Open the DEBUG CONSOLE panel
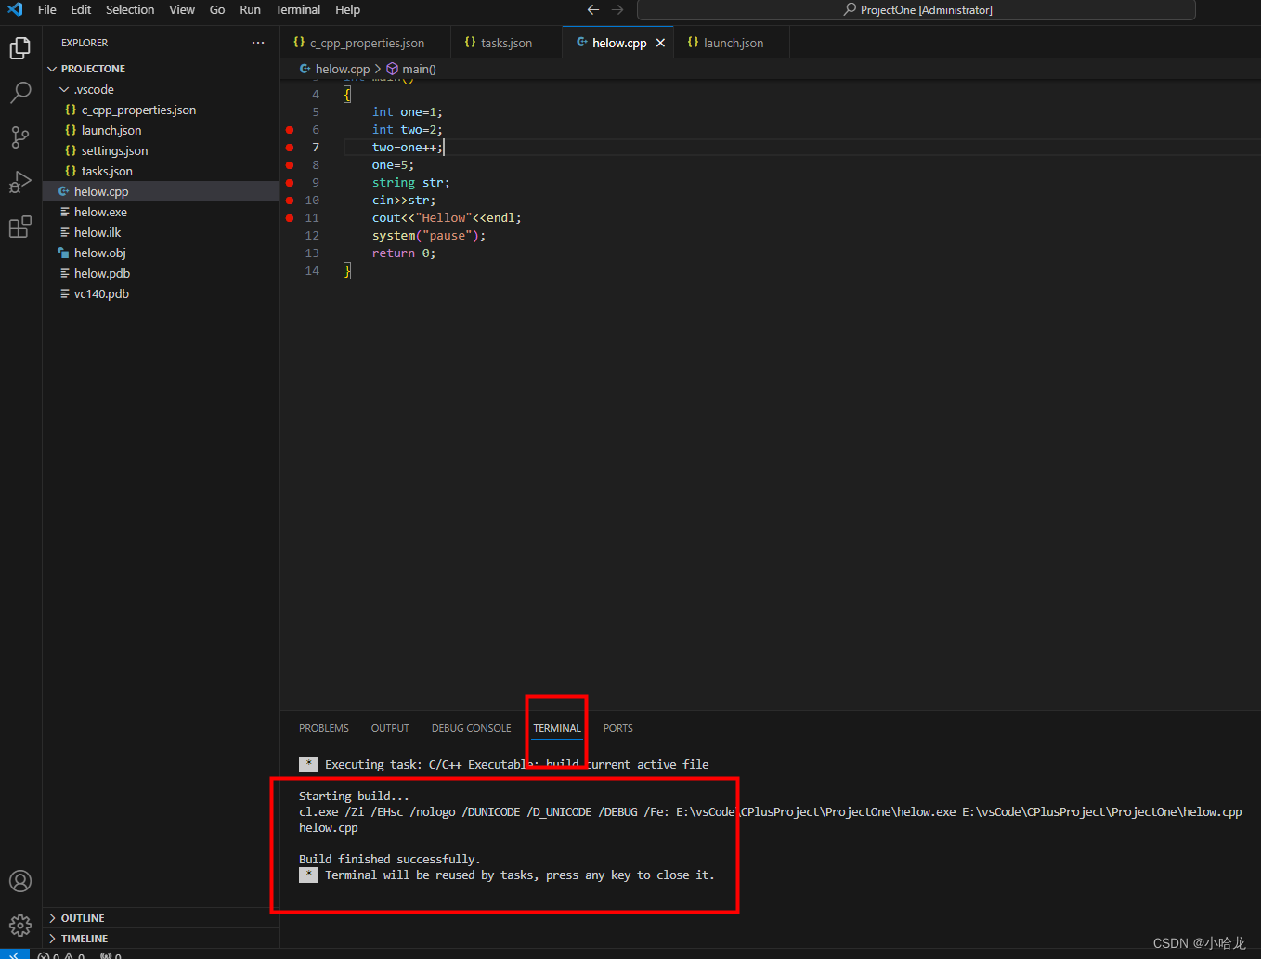 (471, 728)
